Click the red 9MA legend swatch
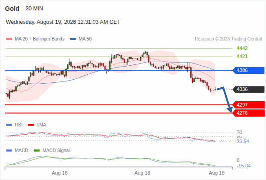This screenshot has height=180, width=266. (31, 125)
